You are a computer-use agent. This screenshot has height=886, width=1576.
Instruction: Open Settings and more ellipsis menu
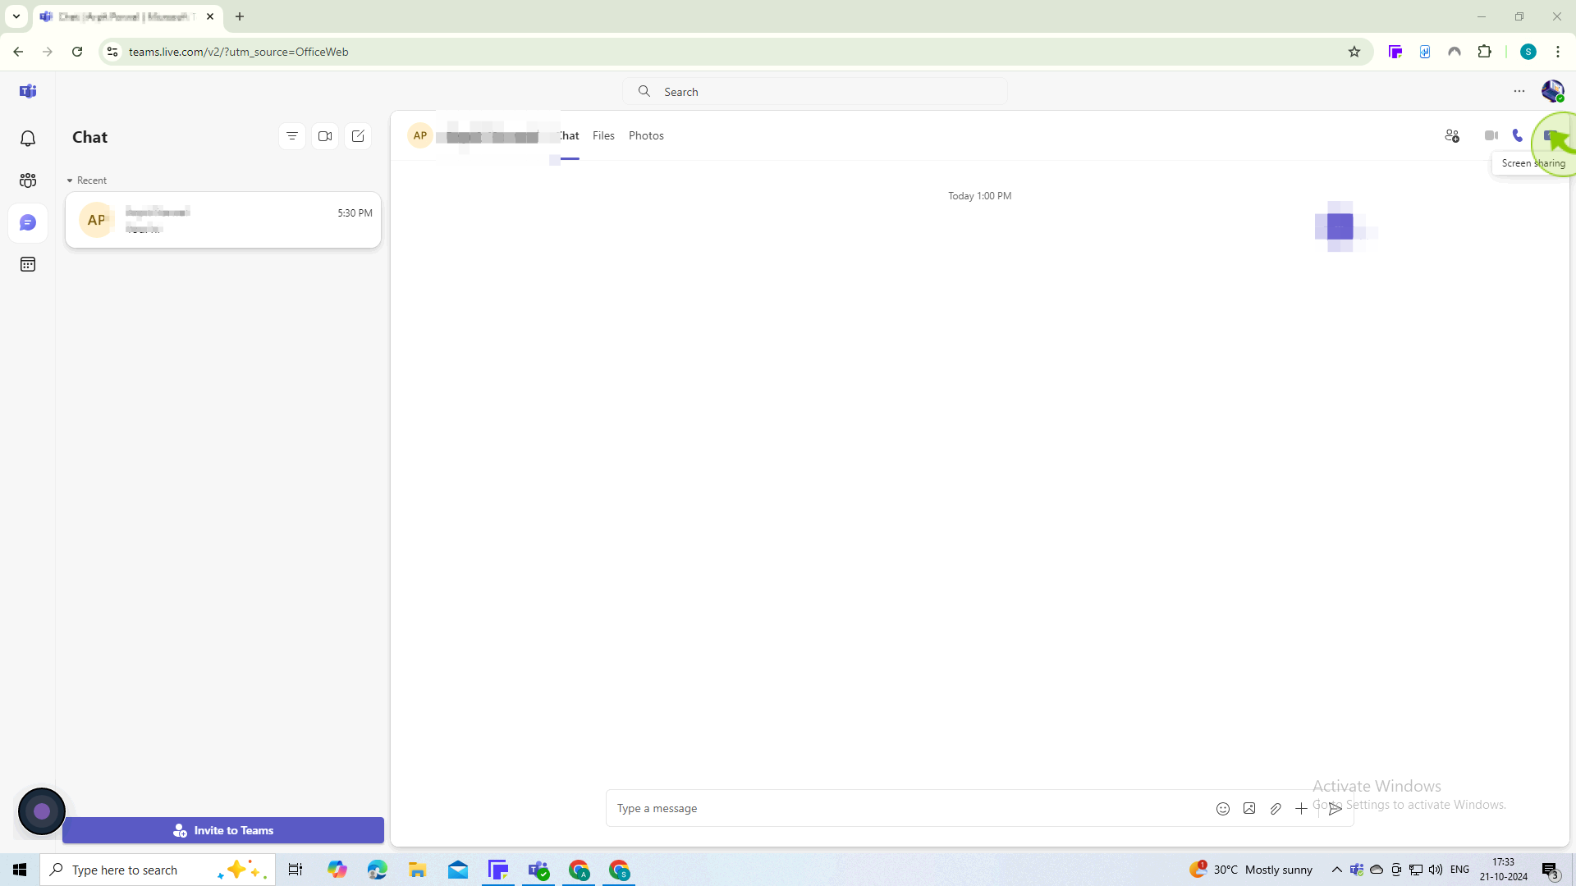pyautogui.click(x=1519, y=91)
